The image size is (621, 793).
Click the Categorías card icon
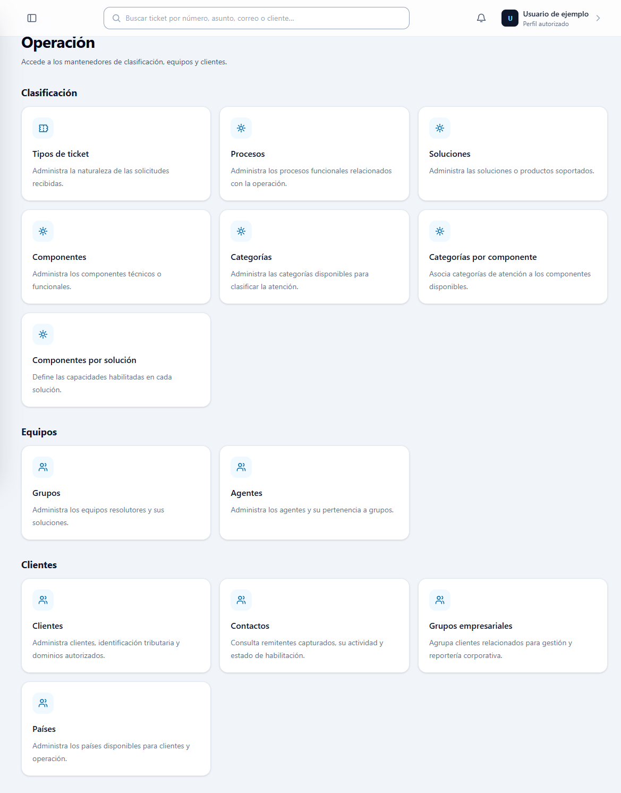pyautogui.click(x=241, y=231)
